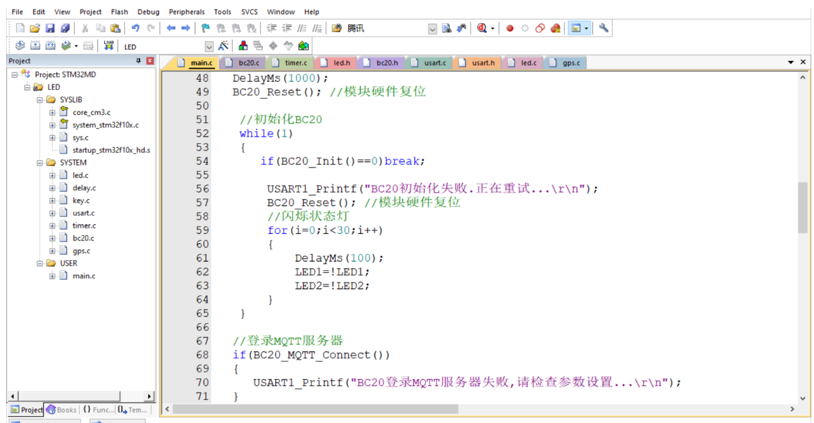The image size is (814, 423).
Task: Click the 腾讯 find text field
Action: coord(385,28)
